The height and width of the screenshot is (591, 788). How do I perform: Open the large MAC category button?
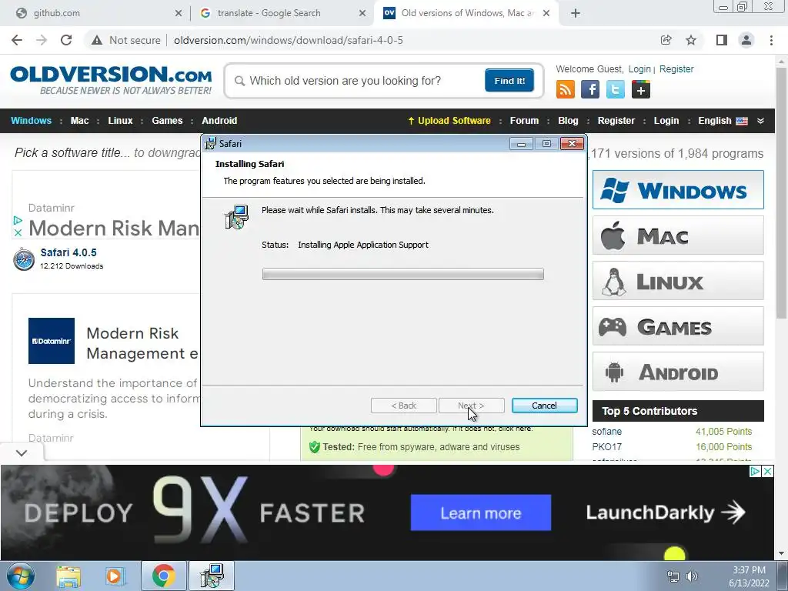pyautogui.click(x=678, y=235)
